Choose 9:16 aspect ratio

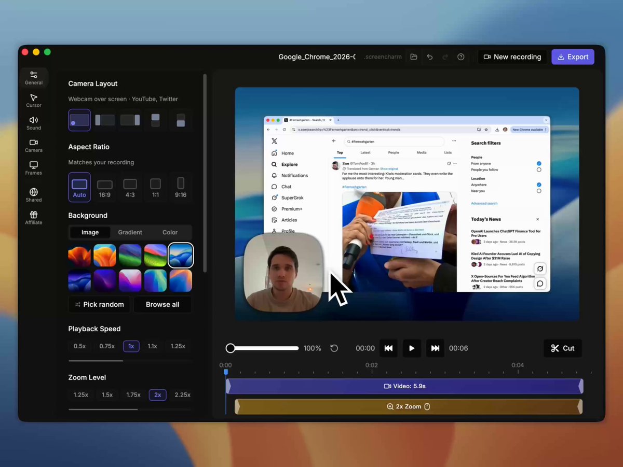(x=181, y=187)
